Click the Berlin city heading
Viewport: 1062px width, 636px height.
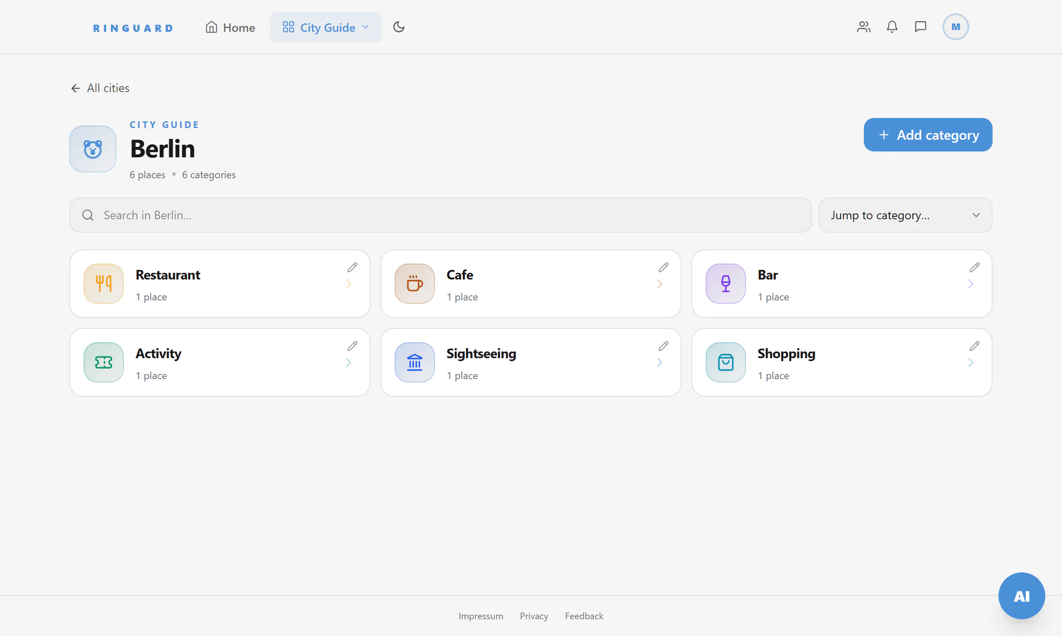(162, 149)
